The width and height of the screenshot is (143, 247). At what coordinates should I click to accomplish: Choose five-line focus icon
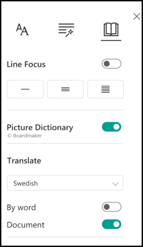coord(105,89)
